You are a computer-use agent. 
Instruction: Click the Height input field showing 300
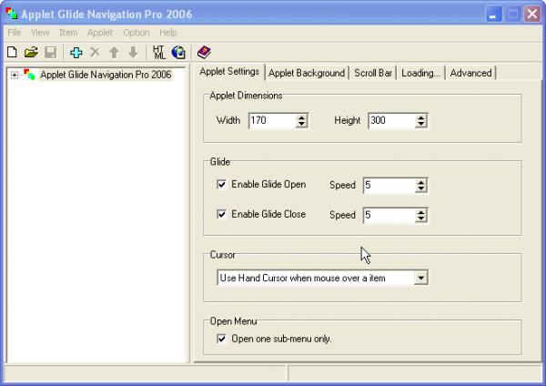click(392, 121)
